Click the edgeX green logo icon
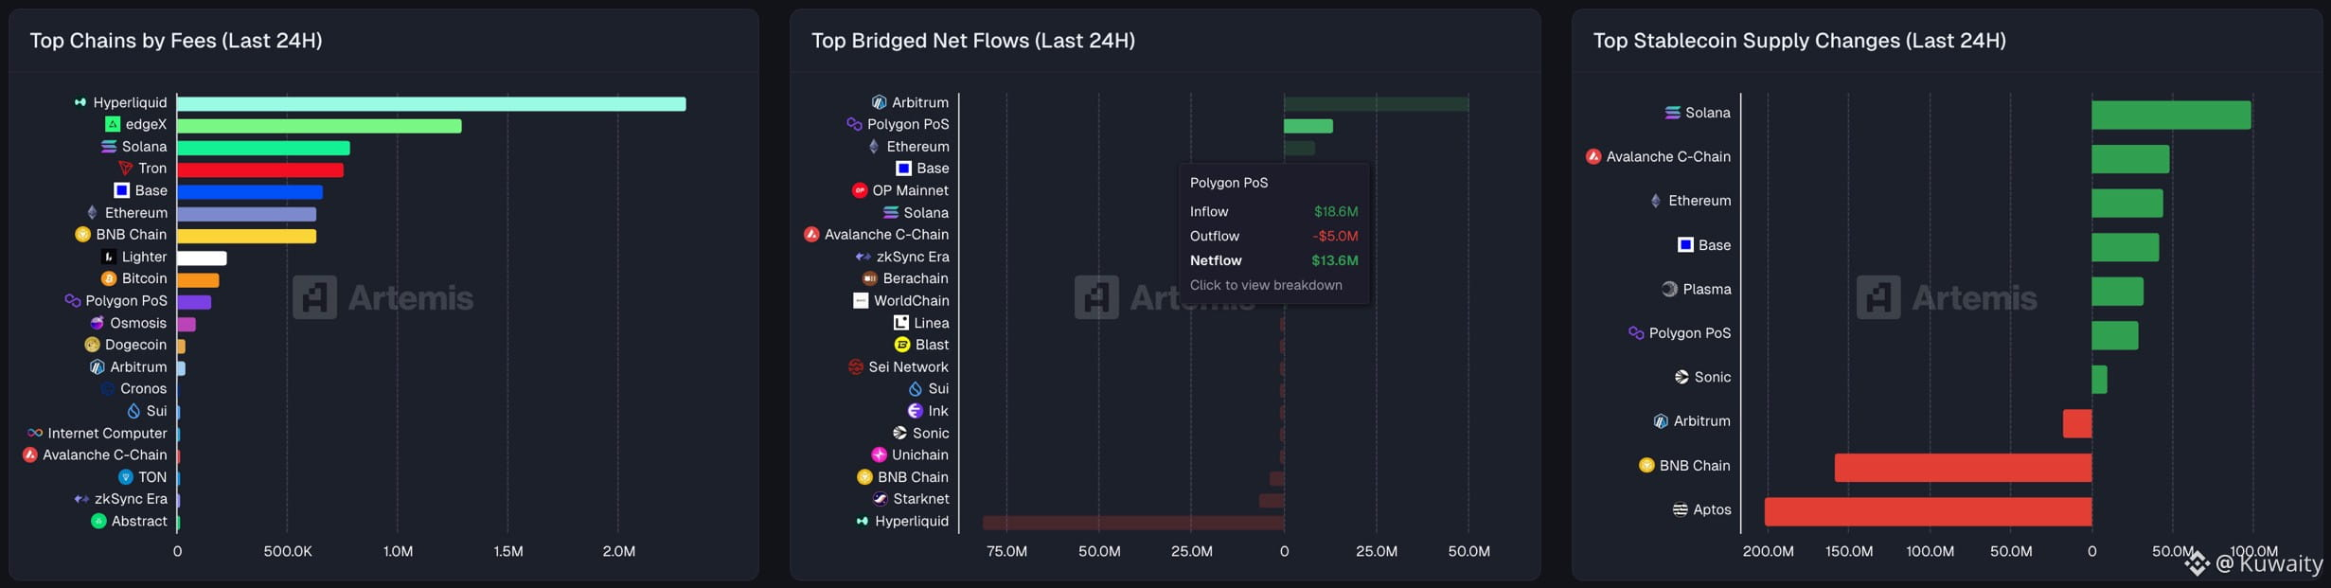Screen dimensions: 2331x588 [x=113, y=124]
